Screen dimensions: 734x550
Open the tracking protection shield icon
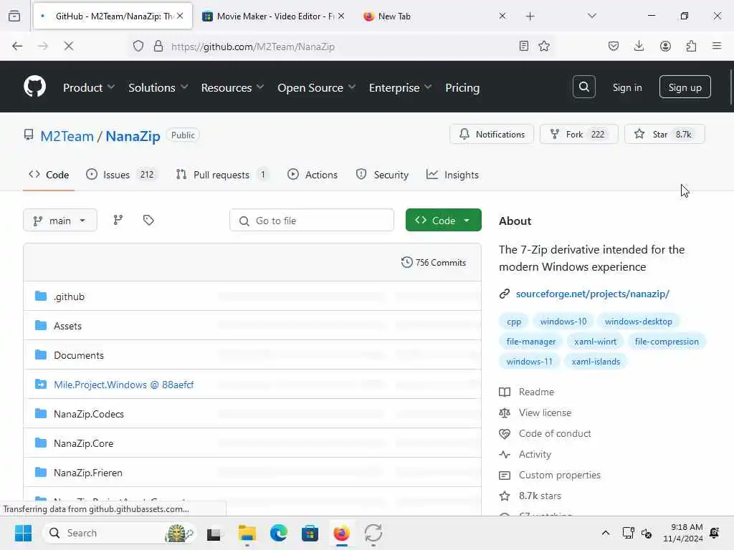pyautogui.click(x=138, y=46)
